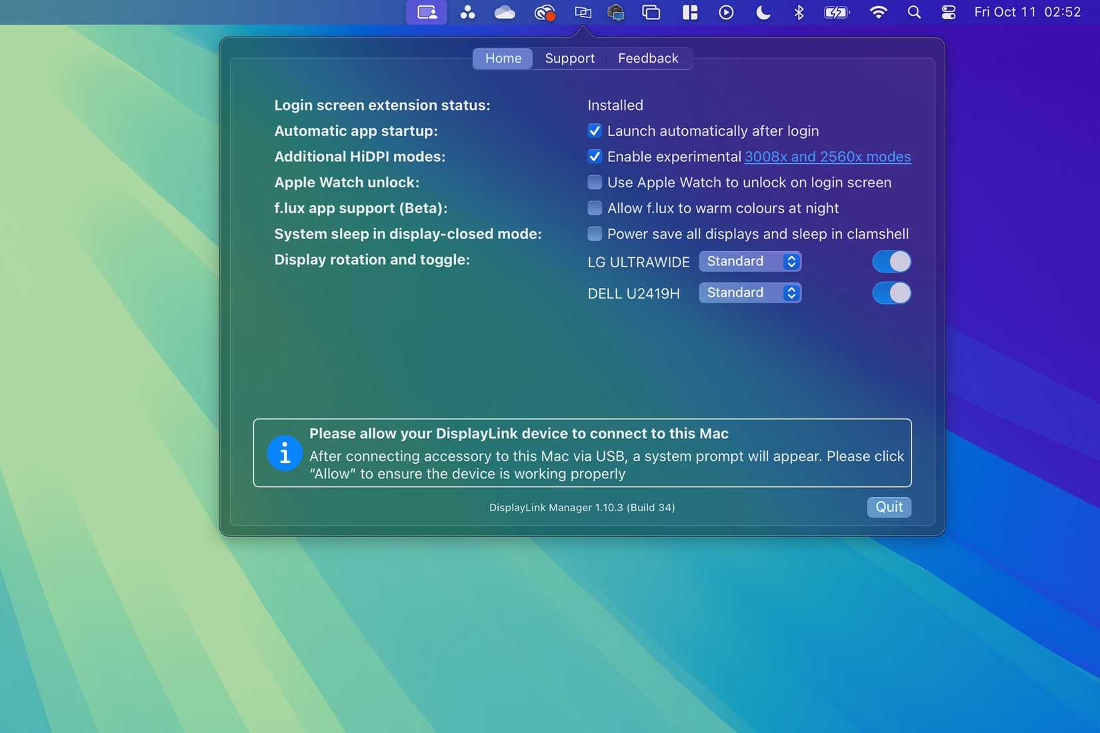Viewport: 1100px width, 733px height.
Task: Click the dual-display menu bar icon
Action: point(583,12)
